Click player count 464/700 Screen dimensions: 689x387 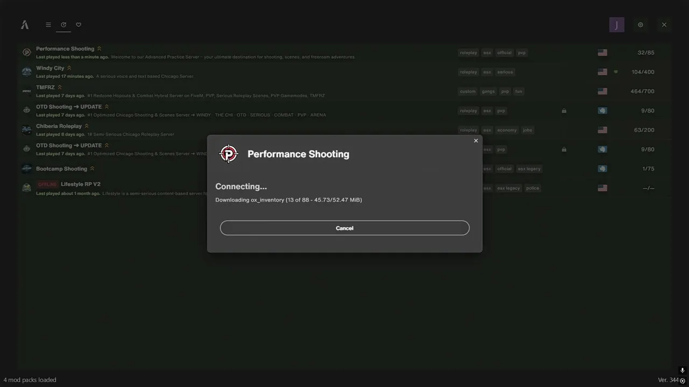tap(643, 91)
